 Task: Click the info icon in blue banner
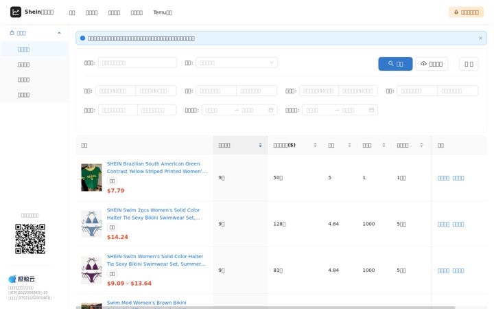82,38
